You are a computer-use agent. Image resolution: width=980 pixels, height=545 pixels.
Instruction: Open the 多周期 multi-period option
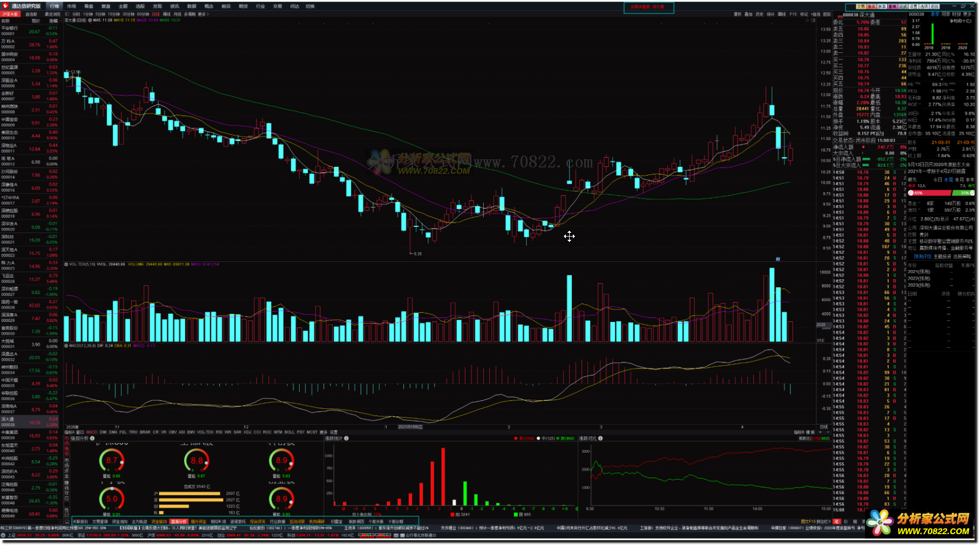coord(190,14)
